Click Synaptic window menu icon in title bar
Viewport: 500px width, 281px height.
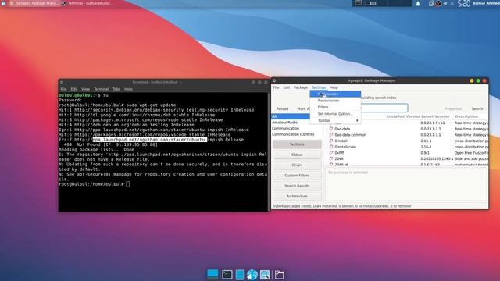point(274,81)
